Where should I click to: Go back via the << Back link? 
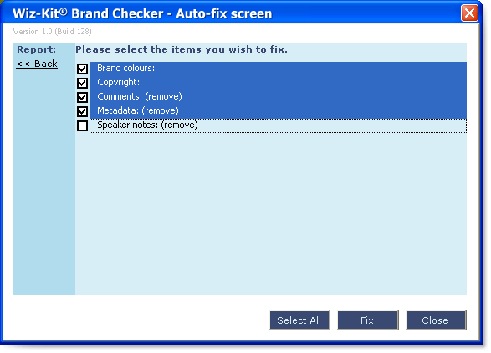pos(37,64)
